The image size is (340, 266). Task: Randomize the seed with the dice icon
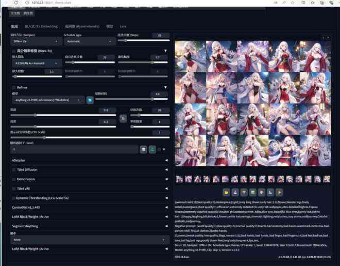tap(143, 149)
